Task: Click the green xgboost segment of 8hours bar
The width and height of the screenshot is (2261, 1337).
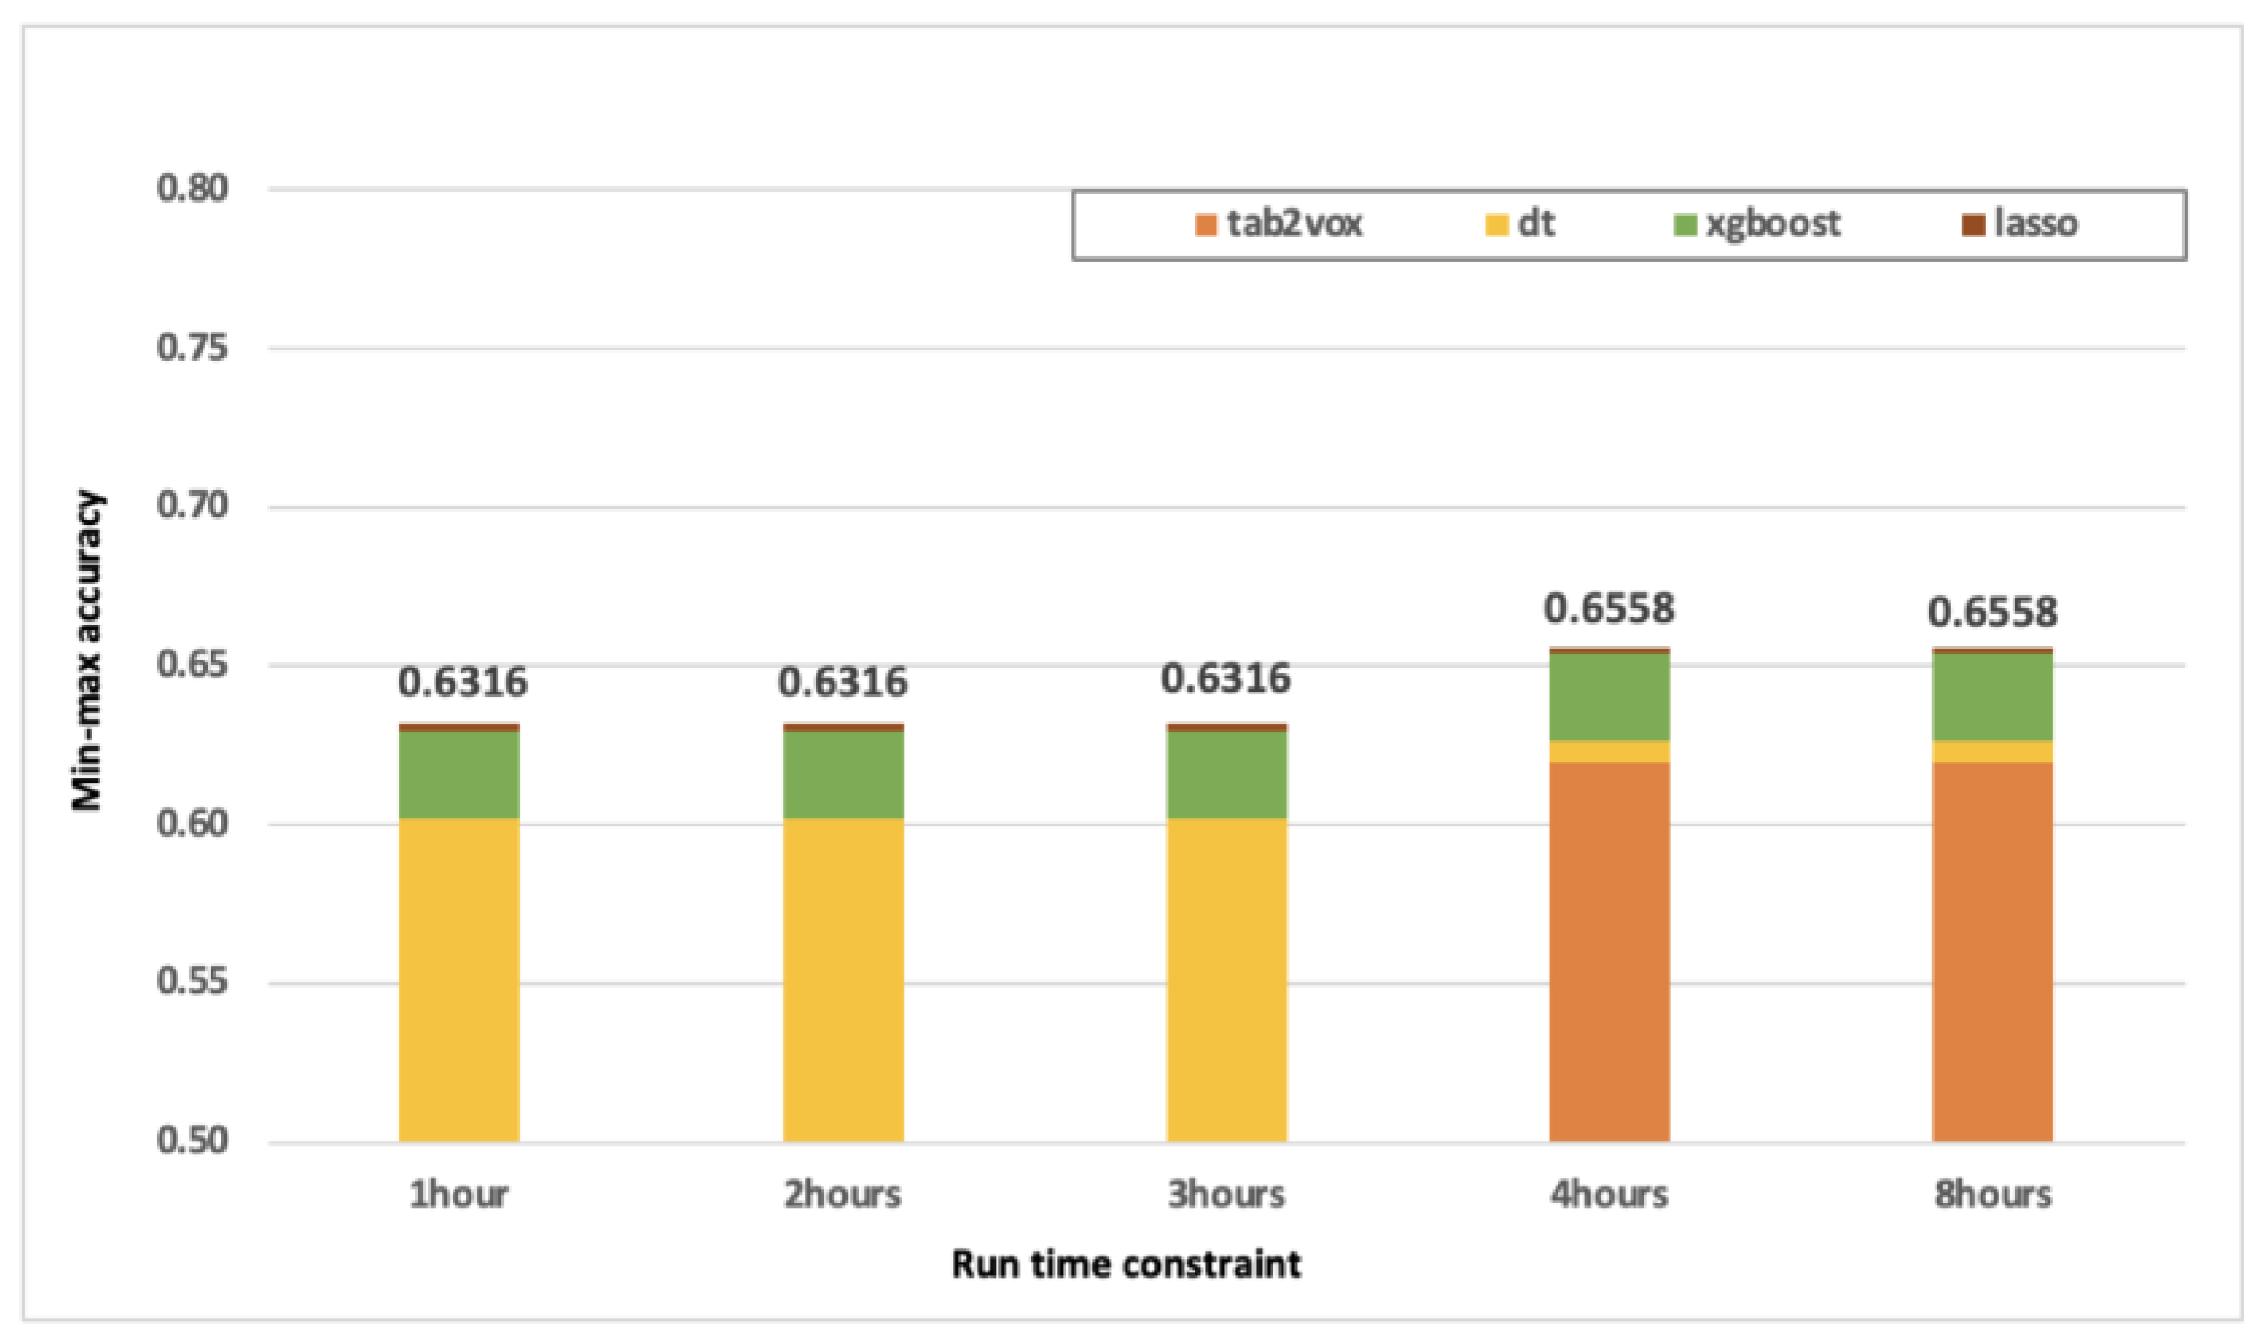Action: [x=1992, y=695]
